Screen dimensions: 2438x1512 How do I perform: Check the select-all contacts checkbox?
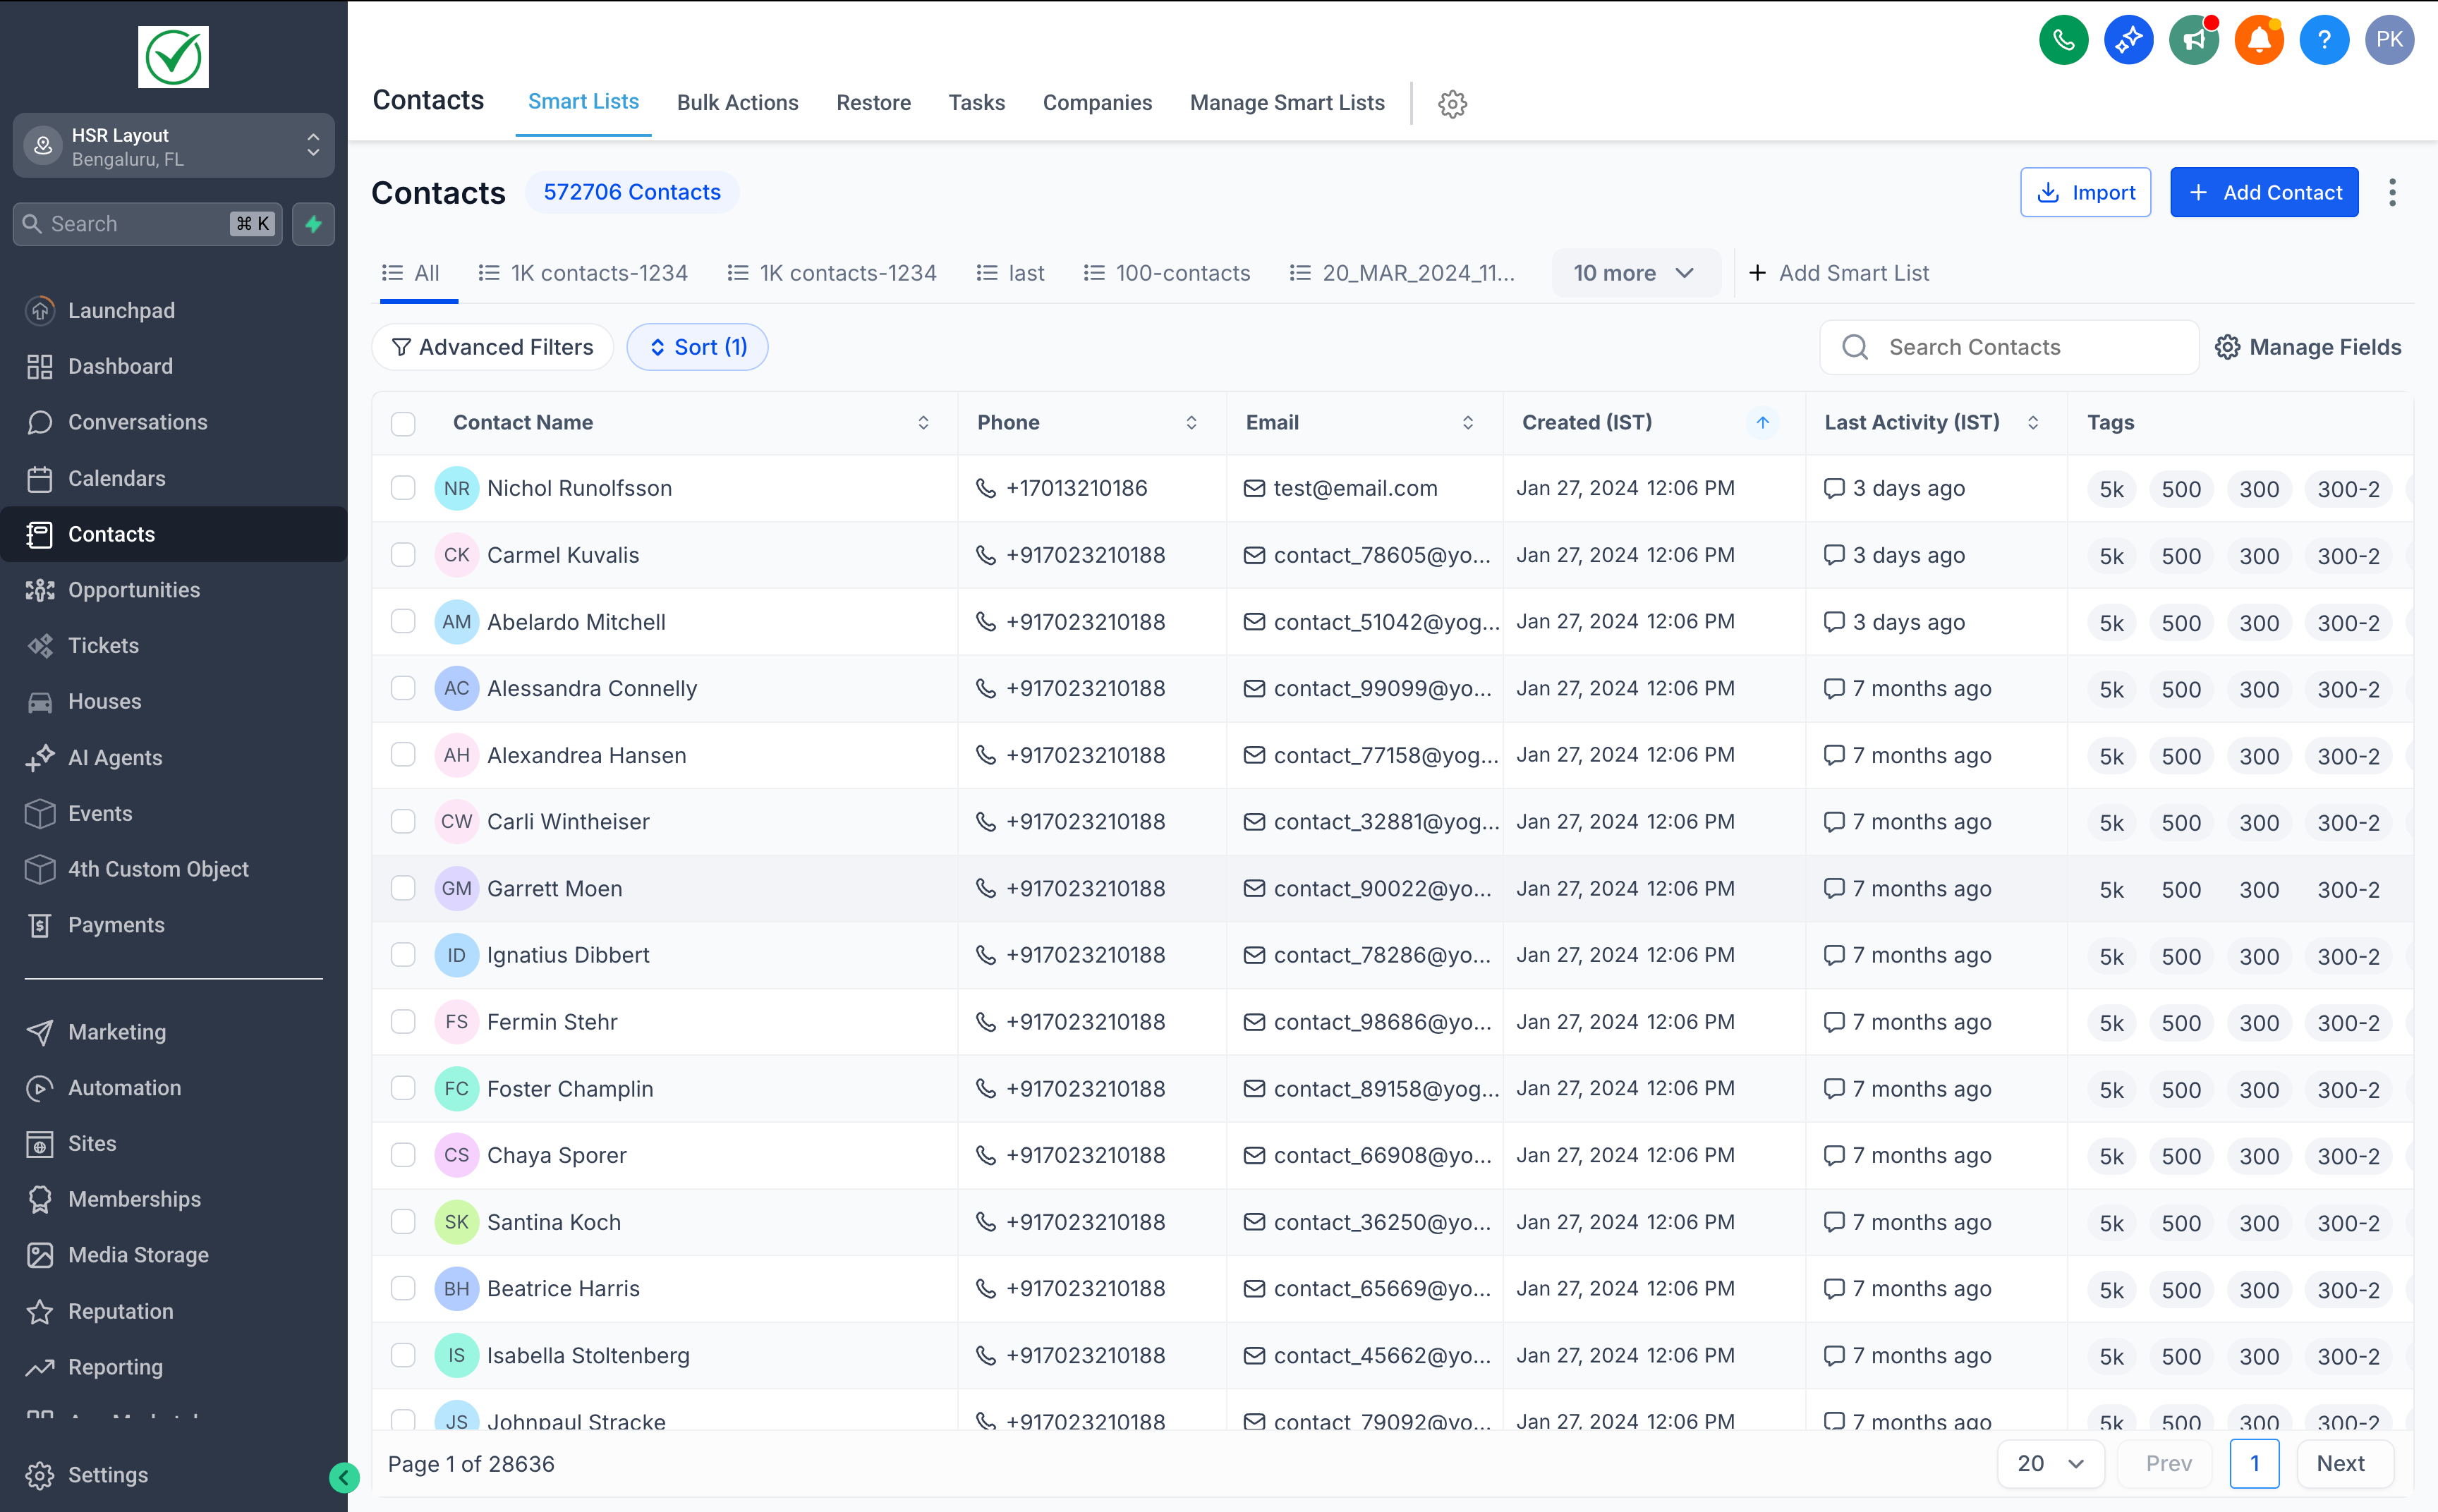pyautogui.click(x=404, y=424)
